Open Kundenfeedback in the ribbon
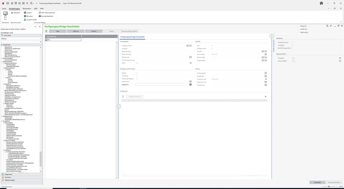 [x=46, y=16]
